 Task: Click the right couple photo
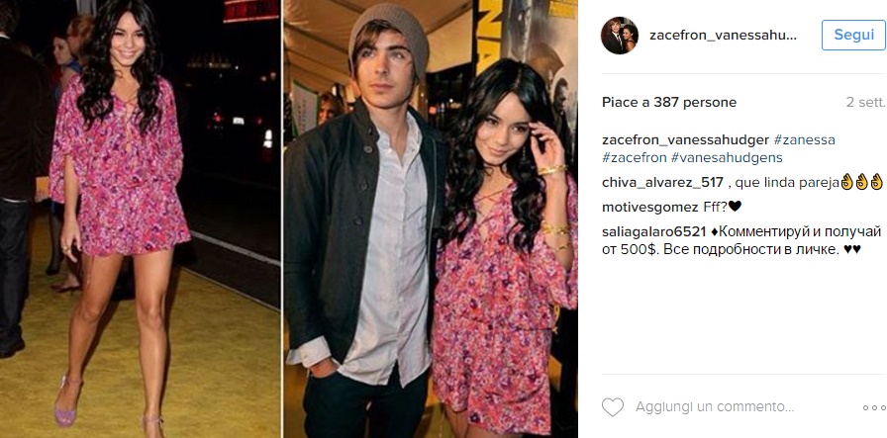[x=431, y=219]
